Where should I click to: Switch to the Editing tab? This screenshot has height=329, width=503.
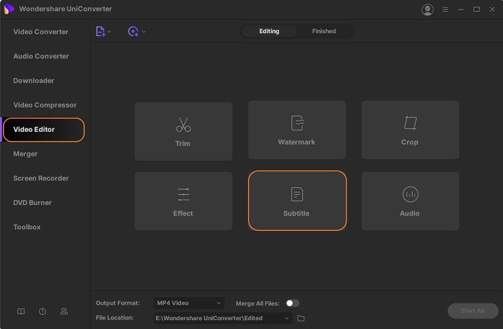269,31
